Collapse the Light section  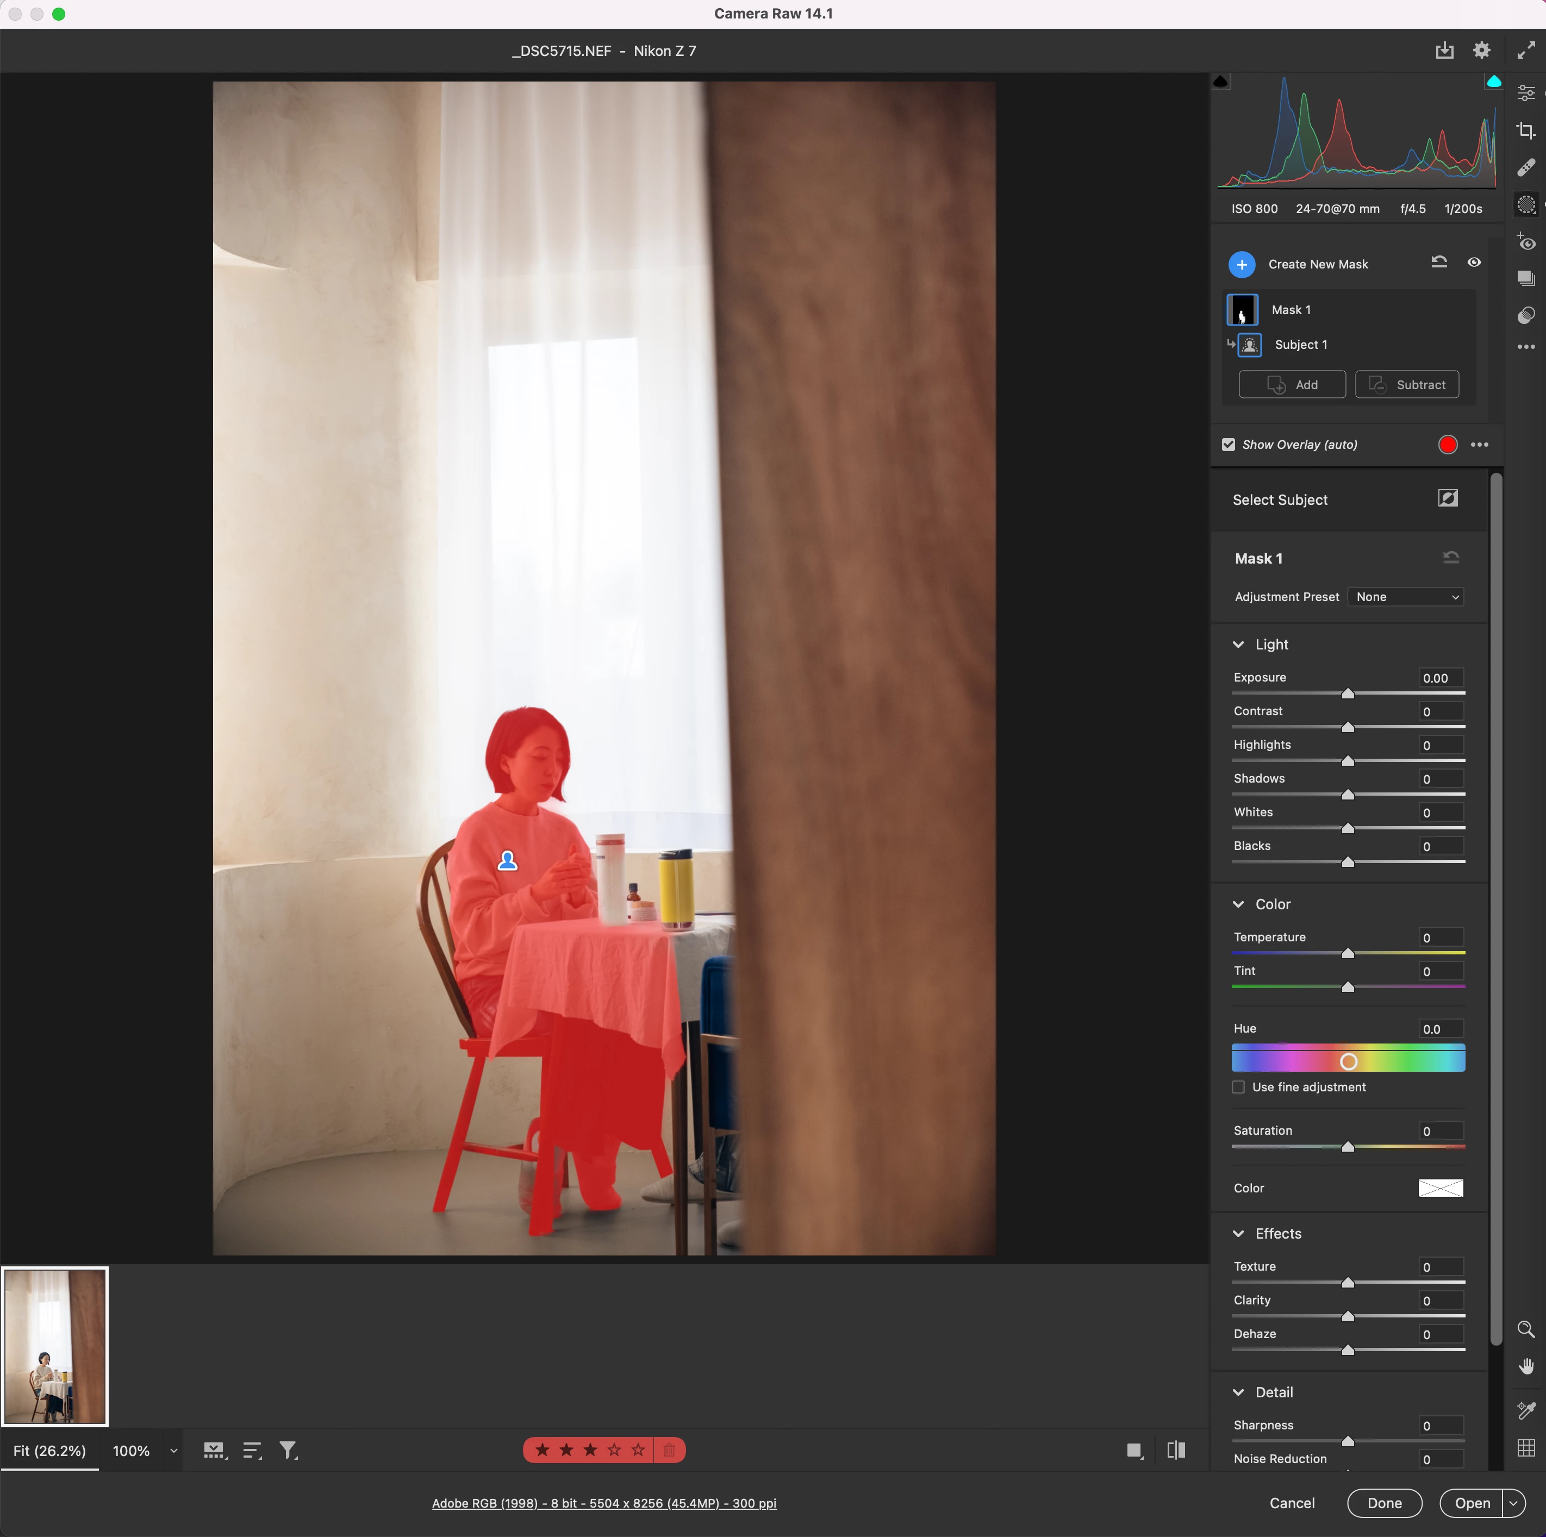(1238, 644)
